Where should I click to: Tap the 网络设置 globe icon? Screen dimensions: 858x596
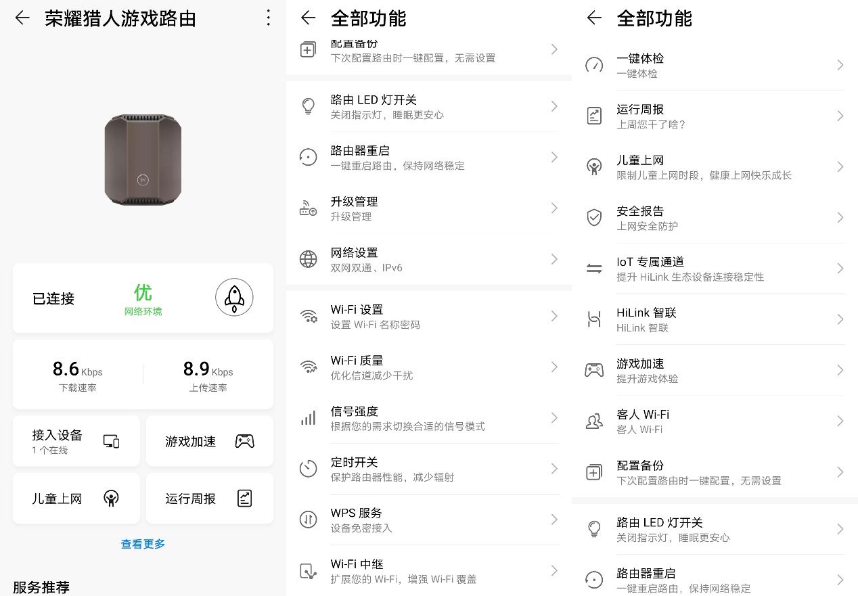pyautogui.click(x=308, y=259)
